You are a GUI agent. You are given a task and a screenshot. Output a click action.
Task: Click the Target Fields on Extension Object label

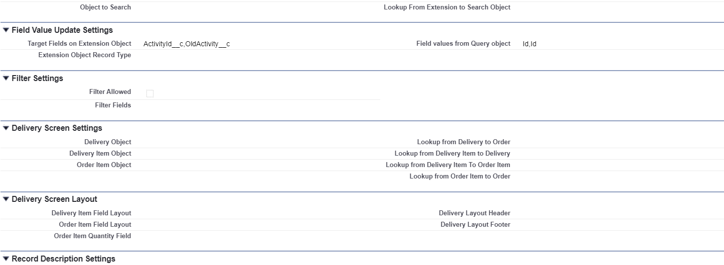80,44
